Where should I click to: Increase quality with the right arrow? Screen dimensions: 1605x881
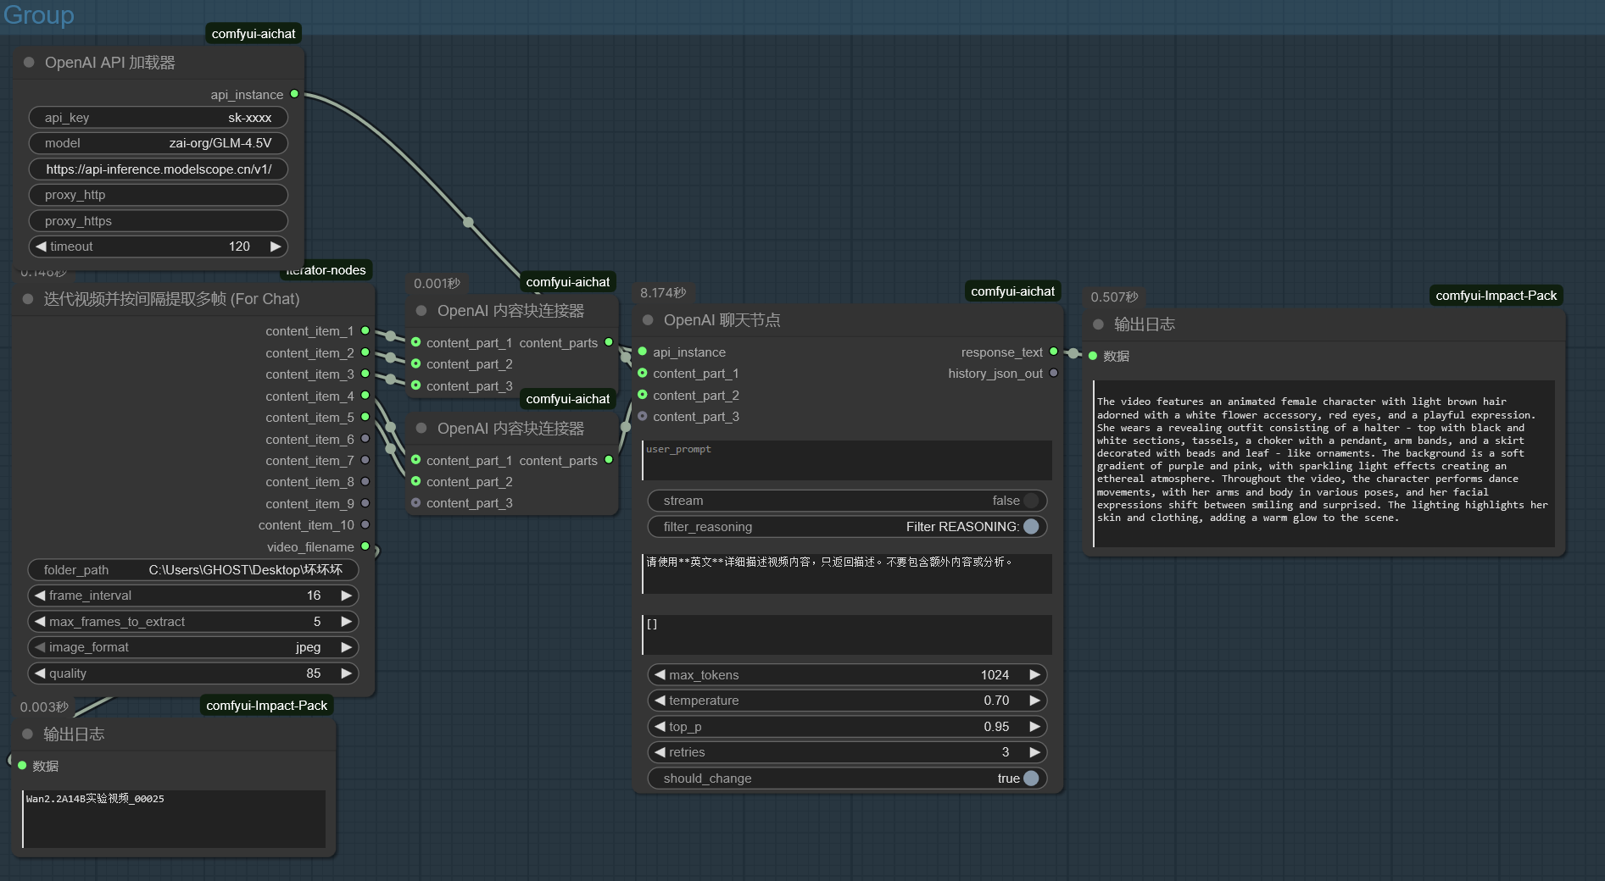click(x=347, y=673)
